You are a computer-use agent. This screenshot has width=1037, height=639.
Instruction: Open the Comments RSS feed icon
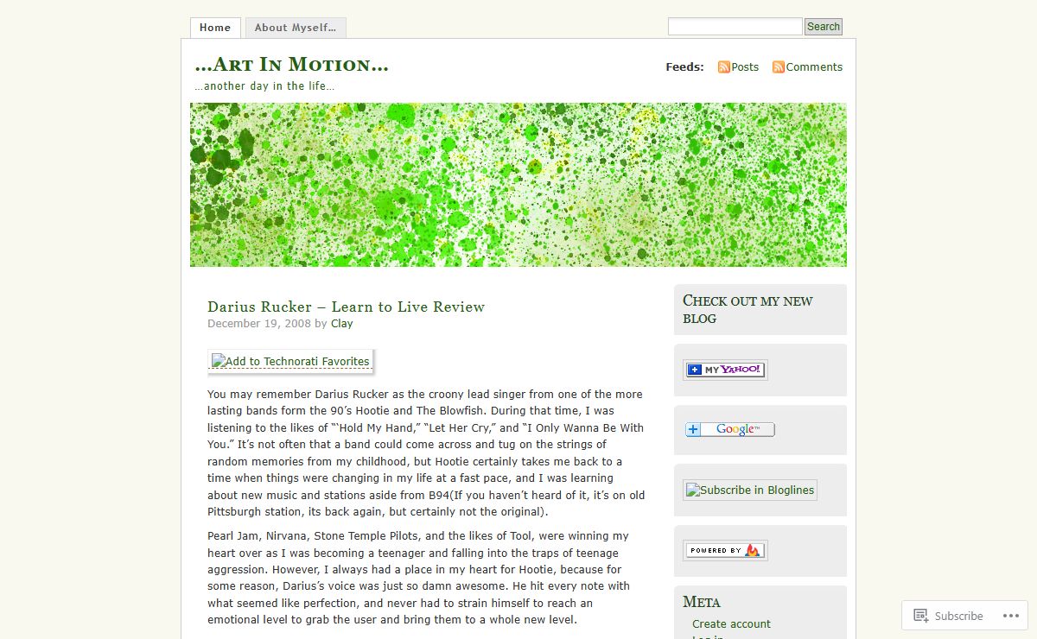[x=779, y=67]
